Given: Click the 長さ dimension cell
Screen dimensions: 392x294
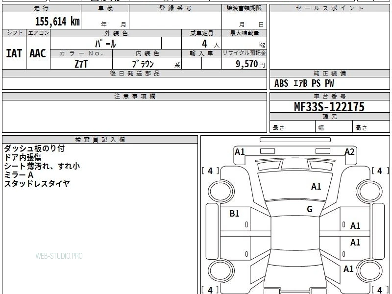Looking at the screenshot, I should [293, 126].
